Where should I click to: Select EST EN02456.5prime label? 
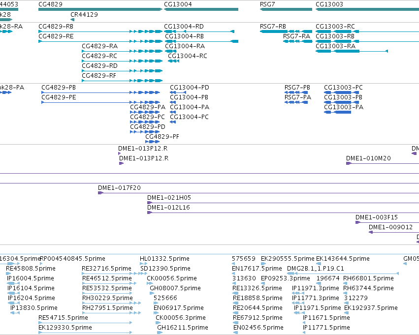pyautogui.click(x=258, y=328)
